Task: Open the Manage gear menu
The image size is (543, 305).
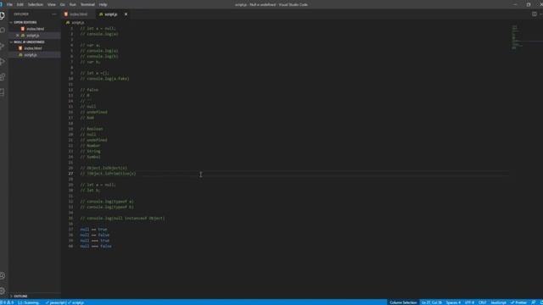Action: (x=3, y=291)
